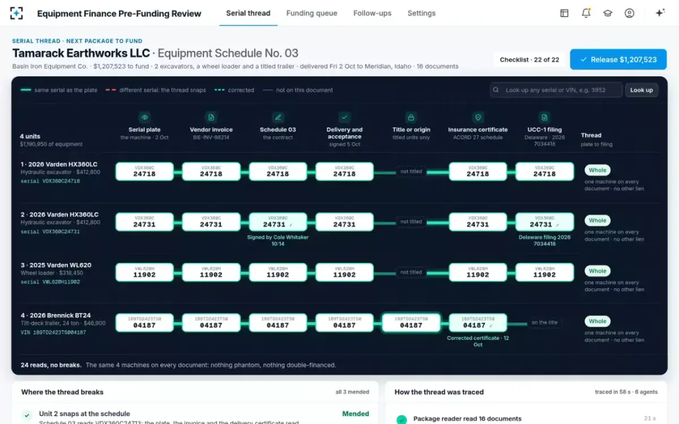This screenshot has height=424, width=679.
Task: Click 'Delaware filing 2026 7034418' note
Action: pyautogui.click(x=544, y=241)
